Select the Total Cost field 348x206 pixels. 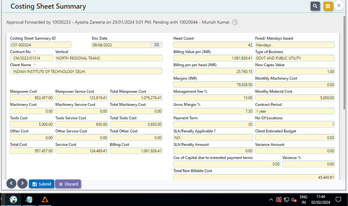[x=32, y=151]
